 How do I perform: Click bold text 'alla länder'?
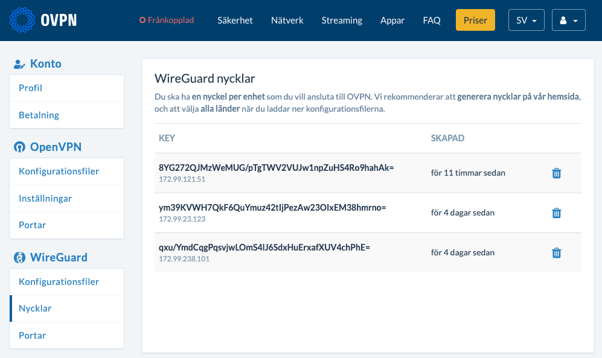(220, 109)
